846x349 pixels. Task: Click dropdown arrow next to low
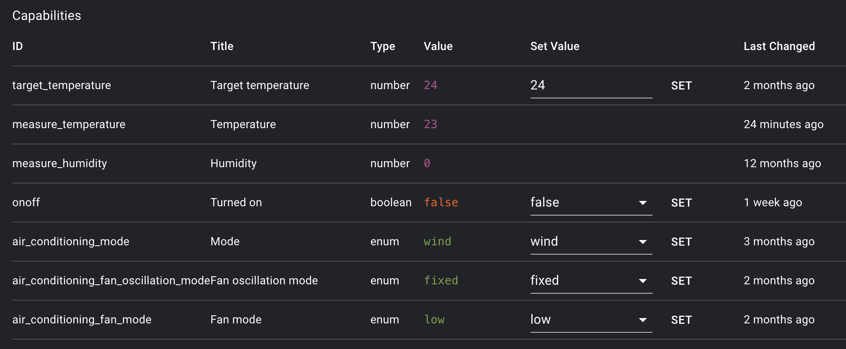(642, 320)
